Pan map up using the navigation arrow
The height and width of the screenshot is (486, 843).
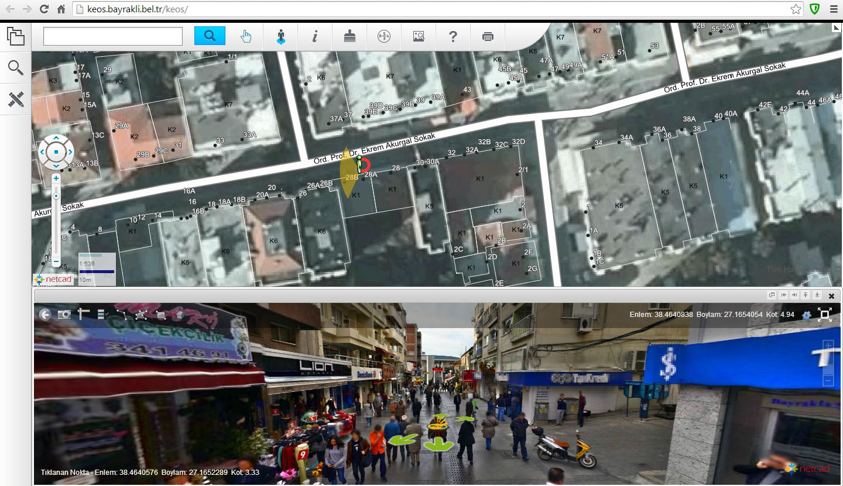[x=56, y=139]
